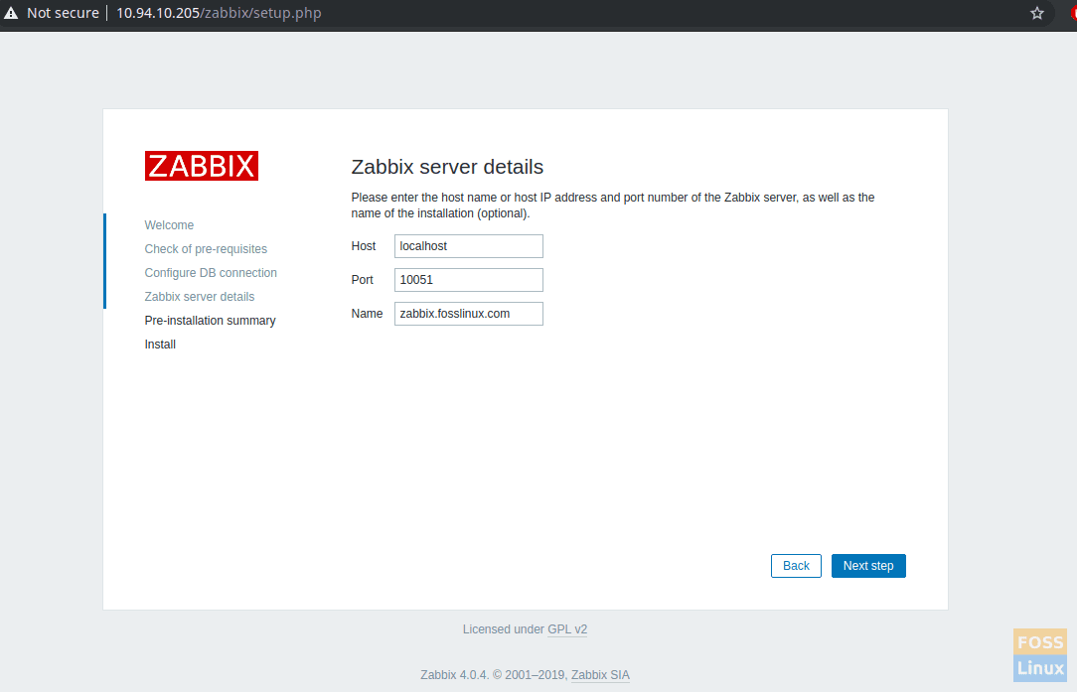This screenshot has height=692, width=1077.
Task: Select Configure DB connection step
Action: coord(211,273)
